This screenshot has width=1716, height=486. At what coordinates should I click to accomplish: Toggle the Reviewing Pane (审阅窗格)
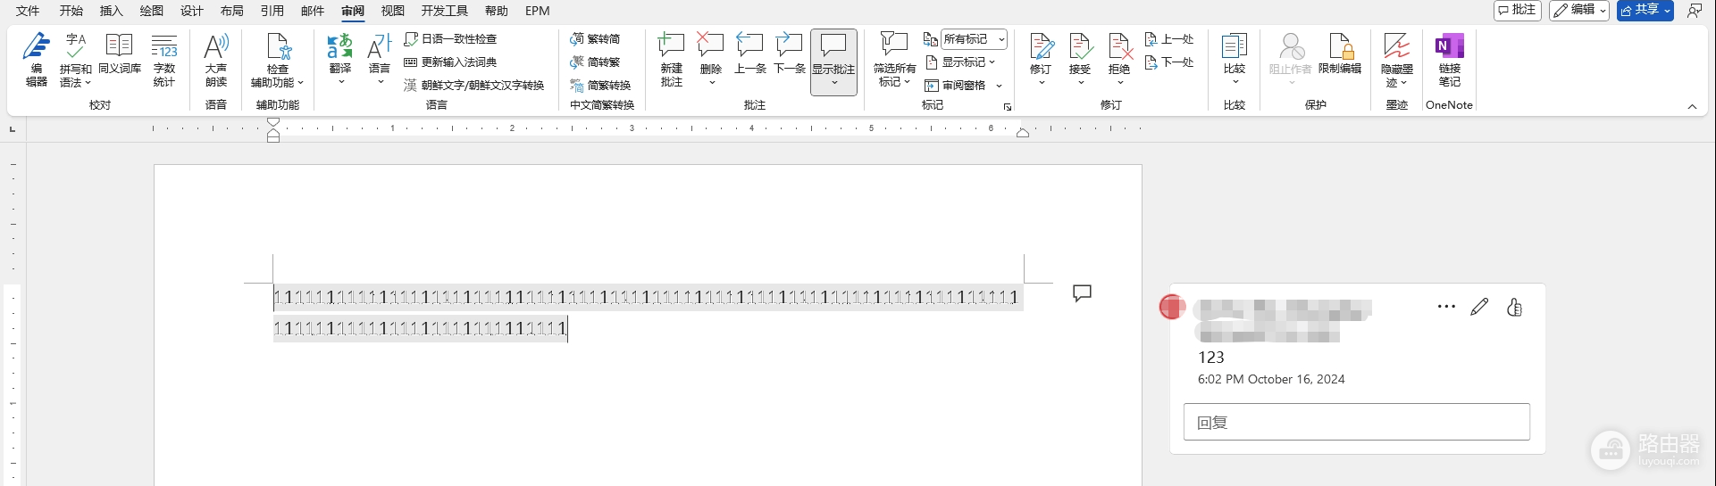(963, 86)
